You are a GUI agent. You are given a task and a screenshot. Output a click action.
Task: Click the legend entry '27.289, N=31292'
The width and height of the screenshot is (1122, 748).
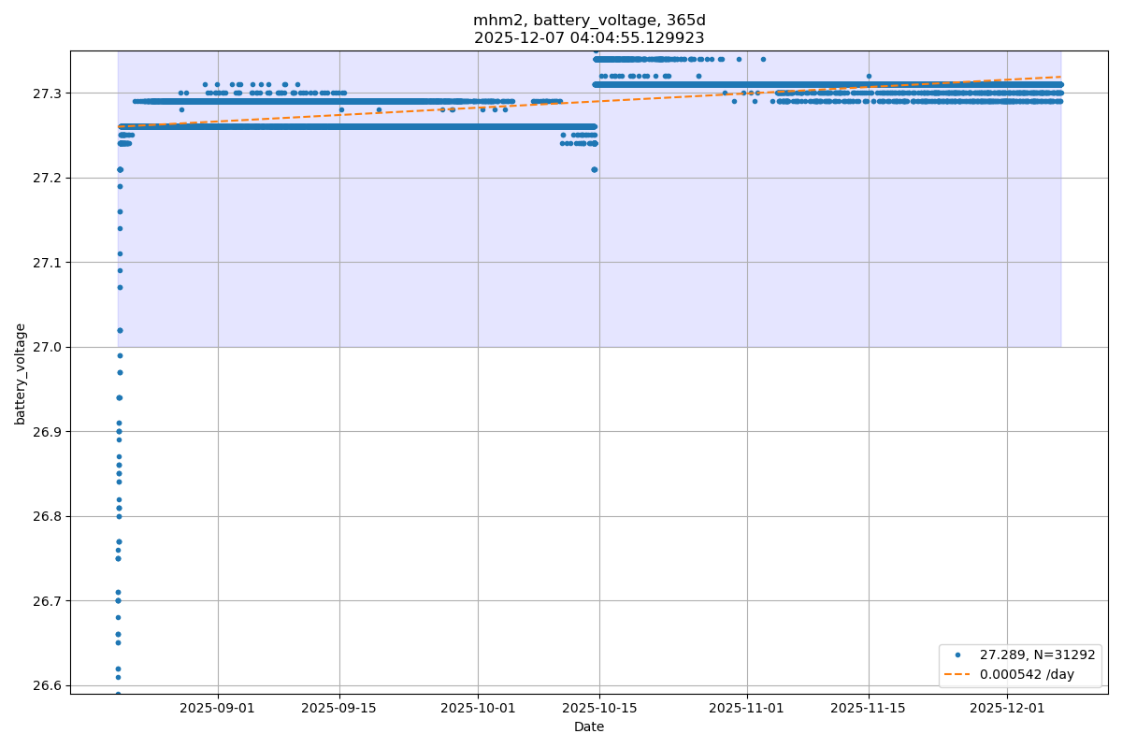tap(1037, 655)
